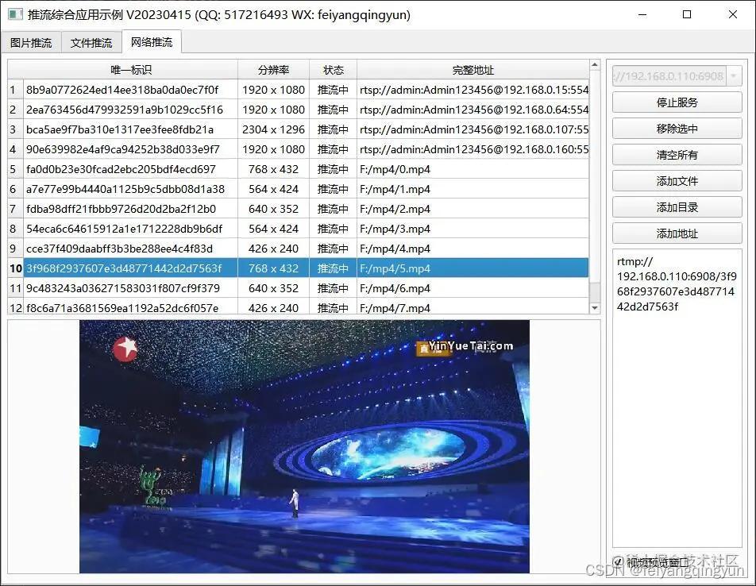This screenshot has height=586, width=756.
Task: Select row header number 5
Action: pyautogui.click(x=15, y=169)
